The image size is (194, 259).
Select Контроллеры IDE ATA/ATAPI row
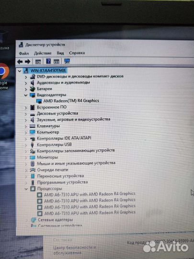[64, 138]
